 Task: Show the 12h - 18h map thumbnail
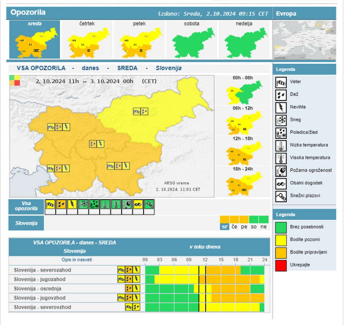(x=243, y=151)
